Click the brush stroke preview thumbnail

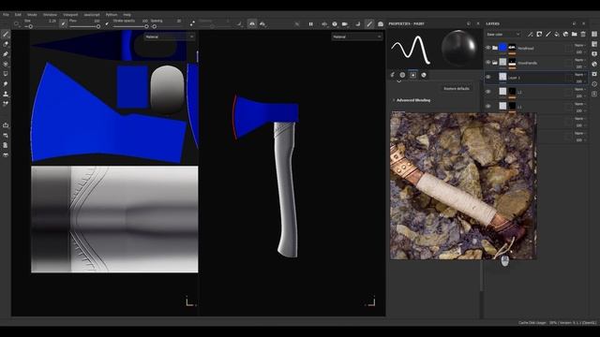[411, 49]
